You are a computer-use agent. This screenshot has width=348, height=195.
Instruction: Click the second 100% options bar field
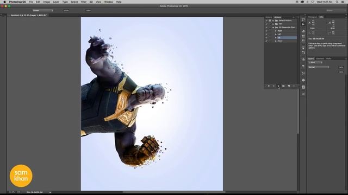pos(88,10)
